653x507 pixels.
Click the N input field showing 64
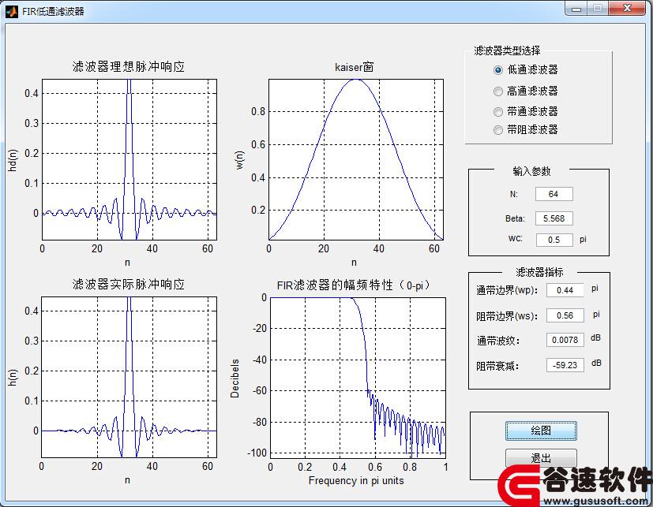coord(554,194)
